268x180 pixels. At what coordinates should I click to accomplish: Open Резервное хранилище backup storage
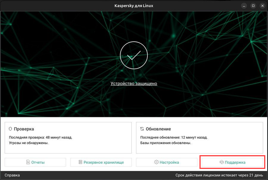point(101,162)
